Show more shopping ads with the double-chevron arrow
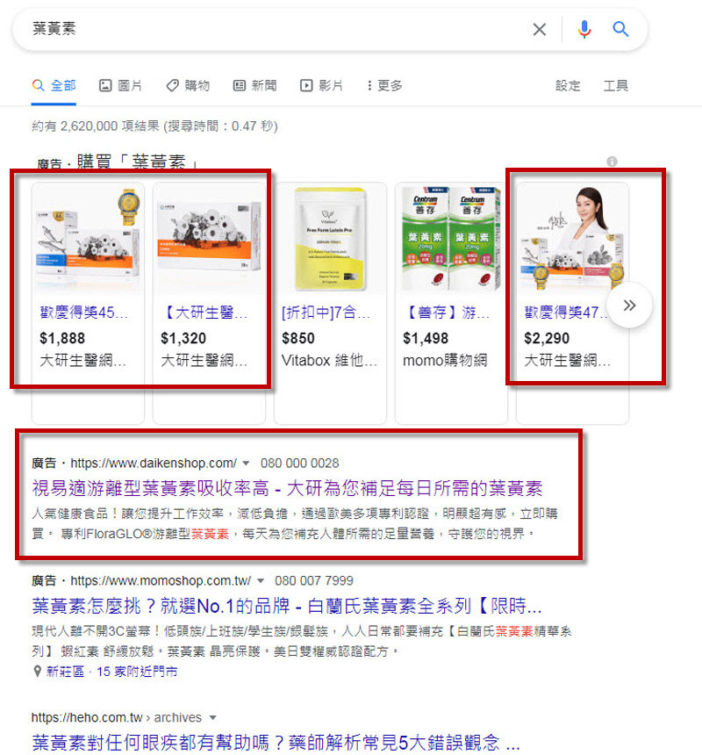The width and height of the screenshot is (702, 755). click(629, 306)
